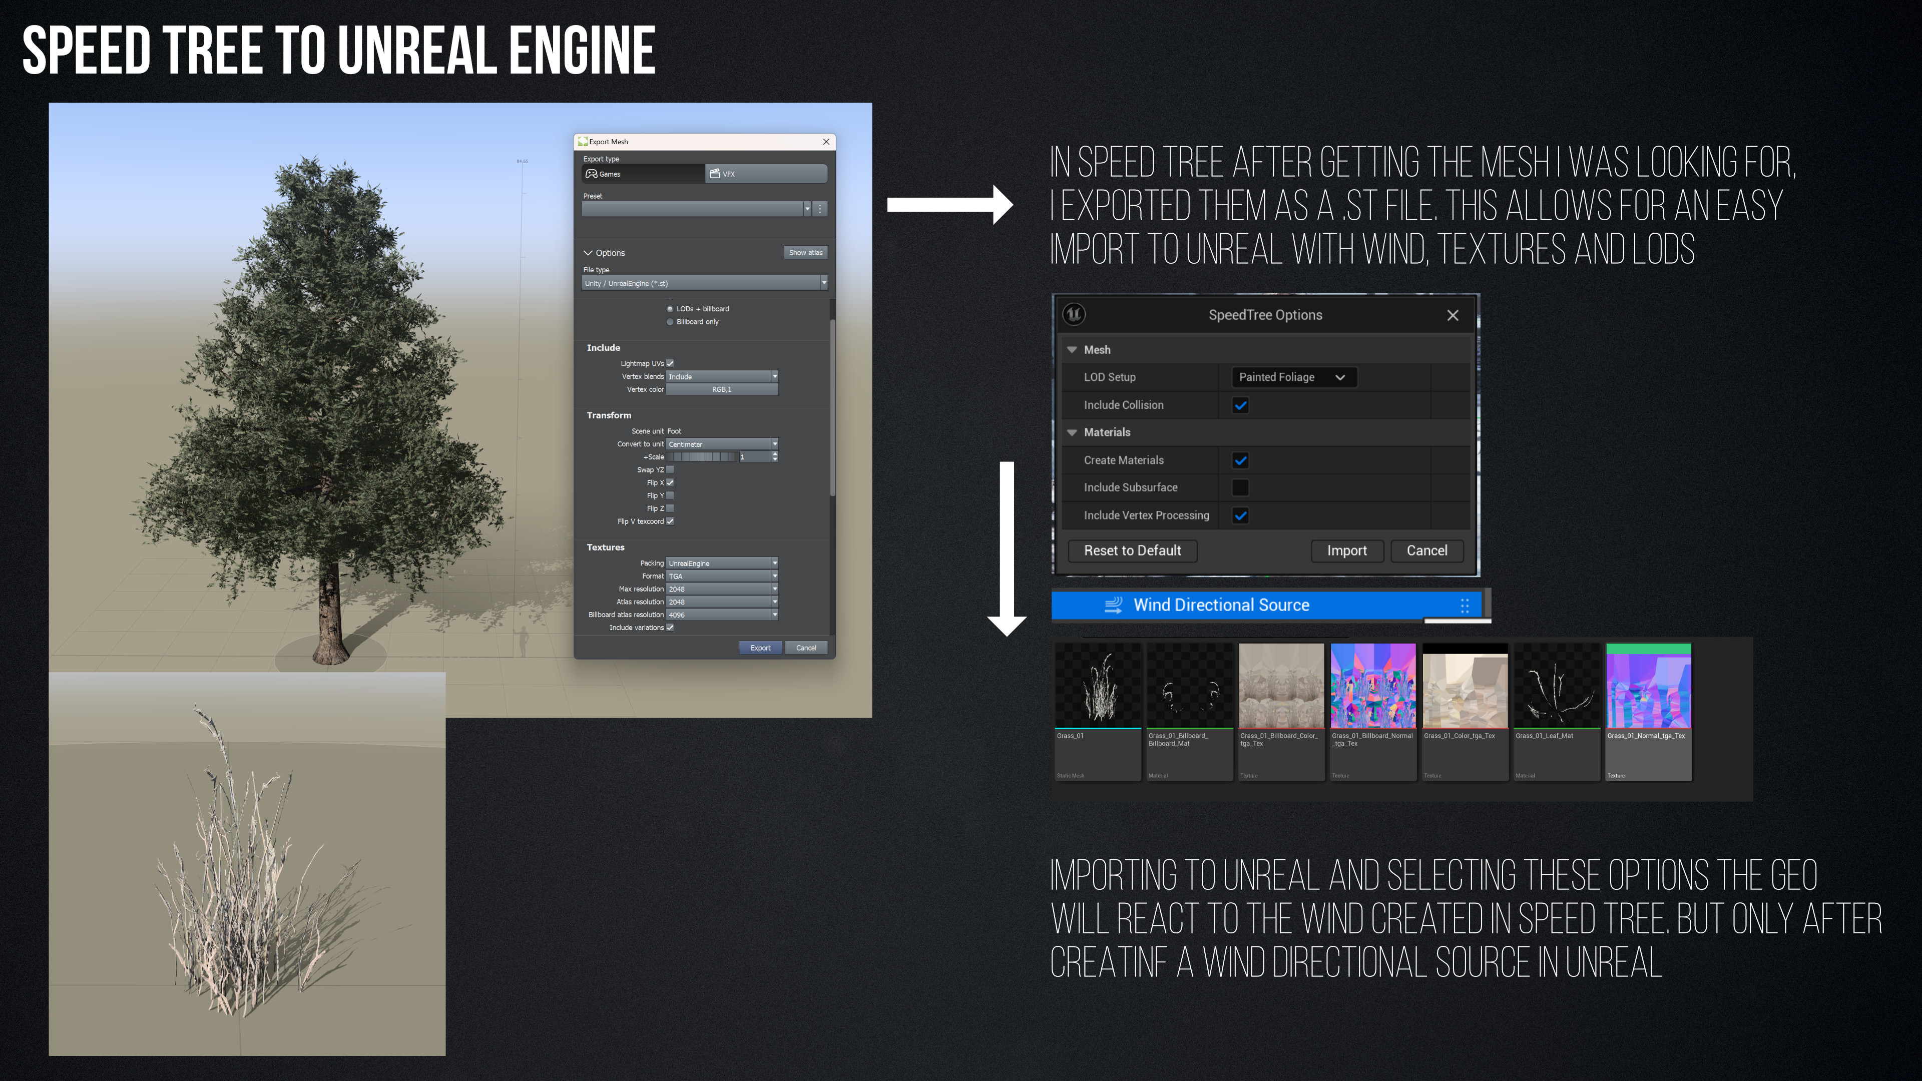Open the Preset dropdown
This screenshot has width=1922, height=1081.
(696, 209)
